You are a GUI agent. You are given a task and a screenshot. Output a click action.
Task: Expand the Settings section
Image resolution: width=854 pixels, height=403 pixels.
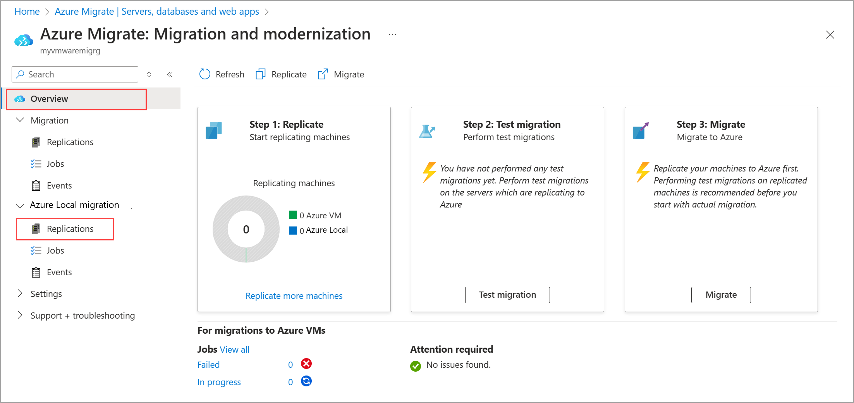pyautogui.click(x=20, y=293)
